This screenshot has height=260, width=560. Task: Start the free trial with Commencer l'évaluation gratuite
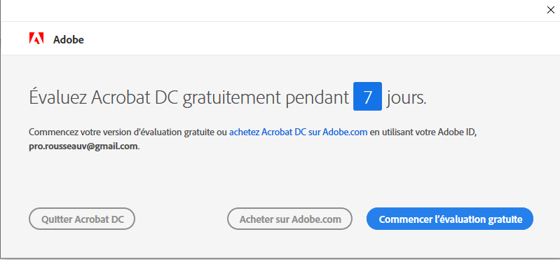450,219
